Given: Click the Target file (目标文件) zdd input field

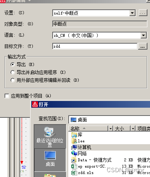Looking at the screenshot, I should point(95,46).
